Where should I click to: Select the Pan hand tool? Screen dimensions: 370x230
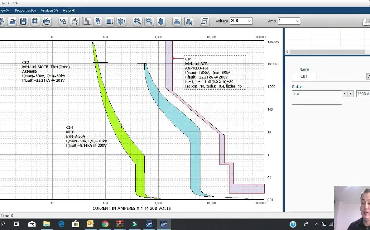(x=160, y=21)
